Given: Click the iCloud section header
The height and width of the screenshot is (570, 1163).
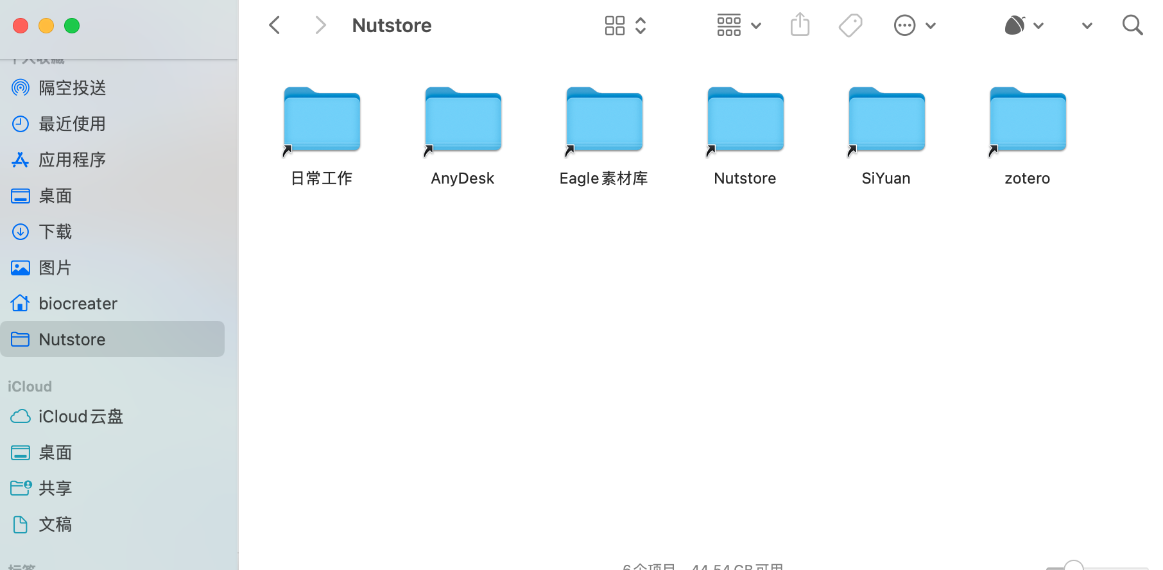Looking at the screenshot, I should click(x=30, y=386).
